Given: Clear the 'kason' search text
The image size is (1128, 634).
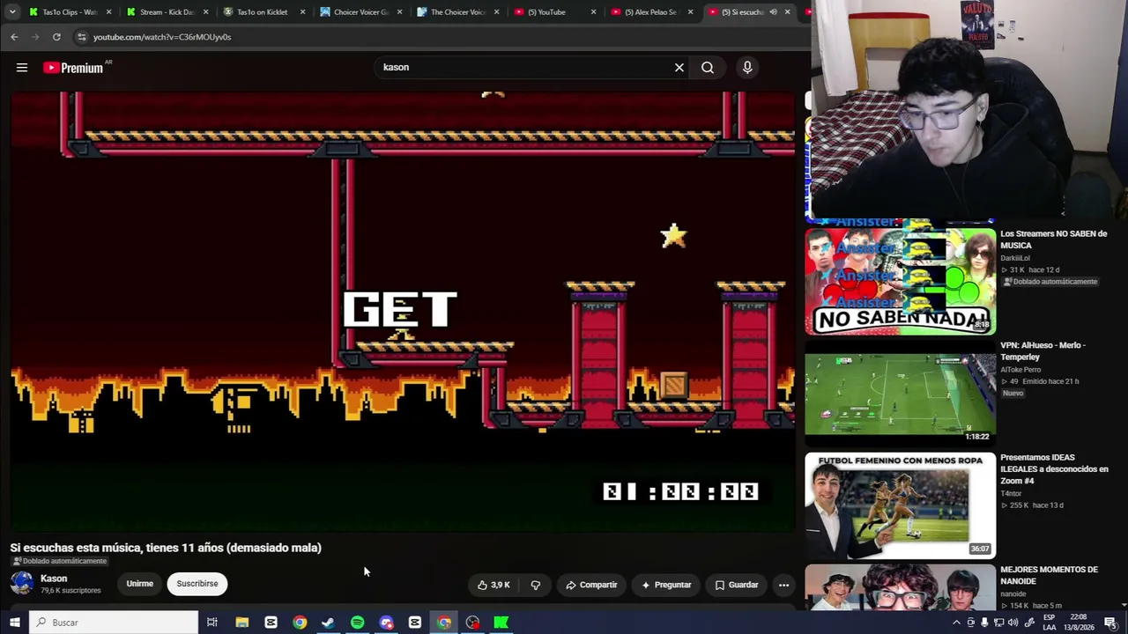Looking at the screenshot, I should pyautogui.click(x=679, y=67).
